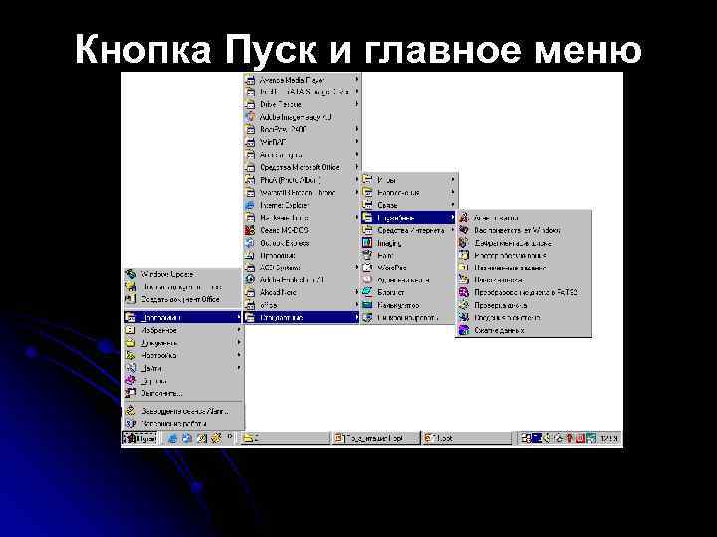Click the Сведения о системе icon
717x537 pixels.
tap(464, 317)
